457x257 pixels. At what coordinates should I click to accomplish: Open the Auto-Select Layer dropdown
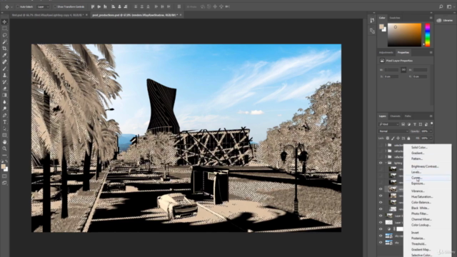click(43, 6)
